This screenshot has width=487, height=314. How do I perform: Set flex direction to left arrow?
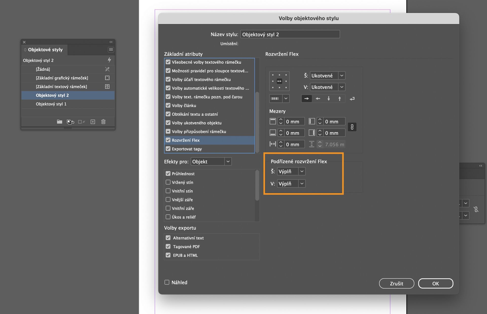pos(318,99)
